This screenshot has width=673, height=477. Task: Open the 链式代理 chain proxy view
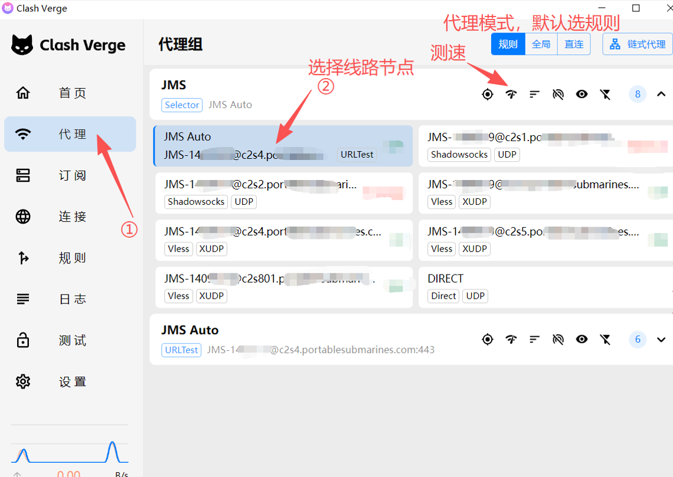(x=638, y=44)
